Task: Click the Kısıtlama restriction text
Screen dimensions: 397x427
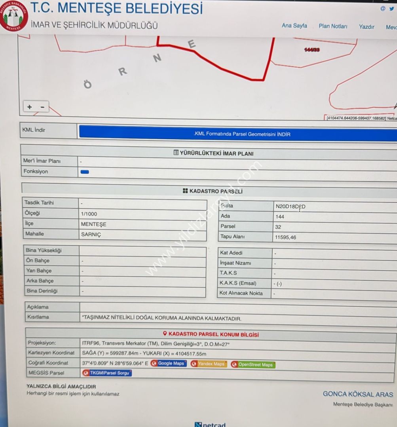Action: click(161, 318)
